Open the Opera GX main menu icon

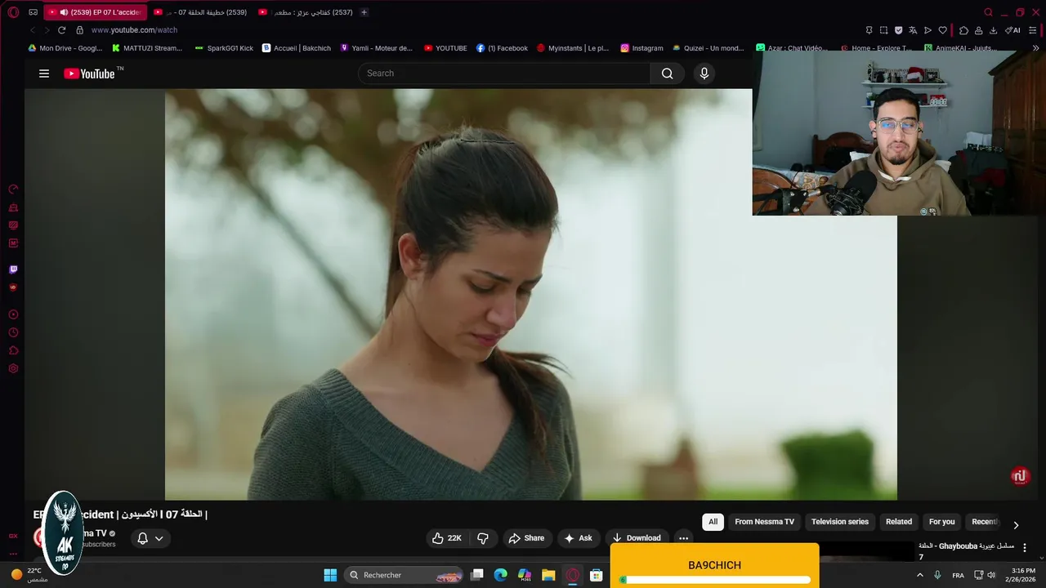point(13,12)
